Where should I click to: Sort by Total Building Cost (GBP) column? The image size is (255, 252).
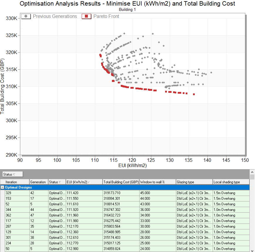pos(121,182)
